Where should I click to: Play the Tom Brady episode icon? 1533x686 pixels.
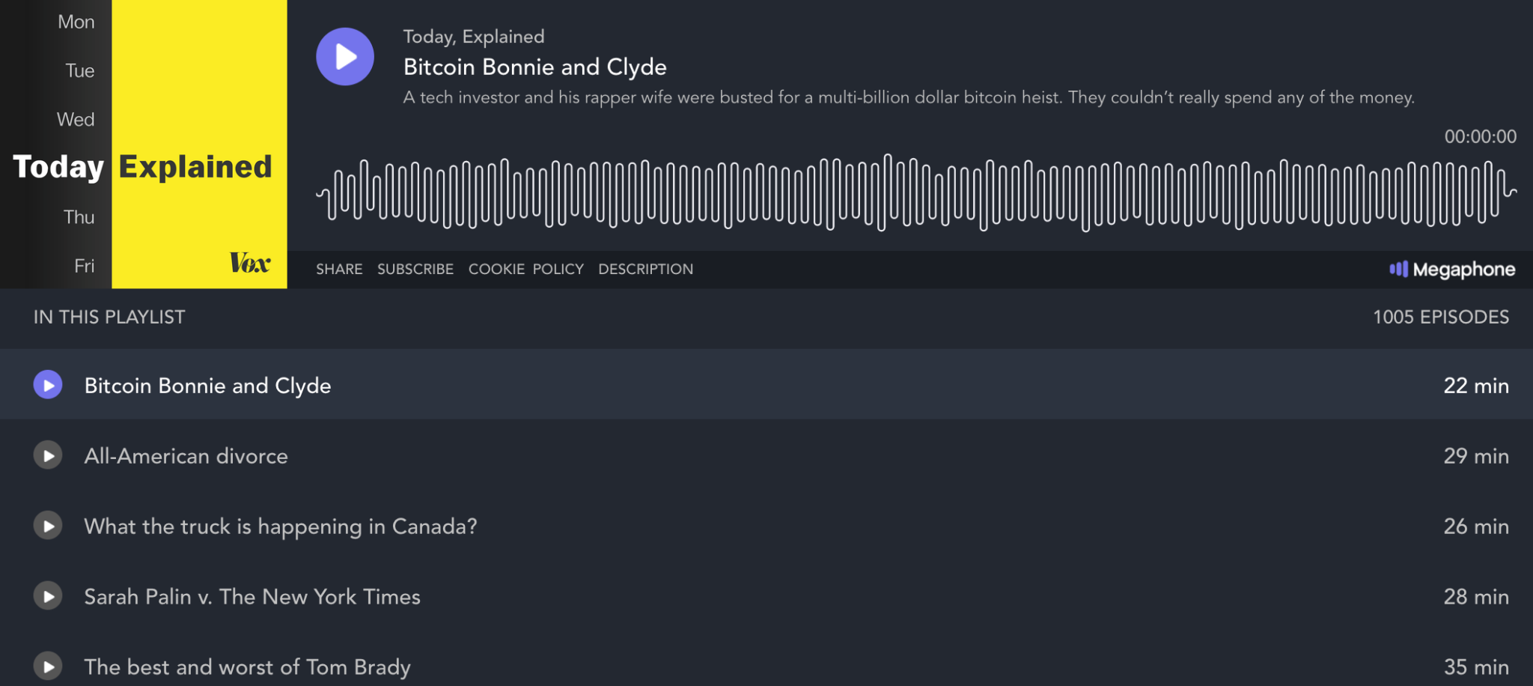pyautogui.click(x=48, y=667)
